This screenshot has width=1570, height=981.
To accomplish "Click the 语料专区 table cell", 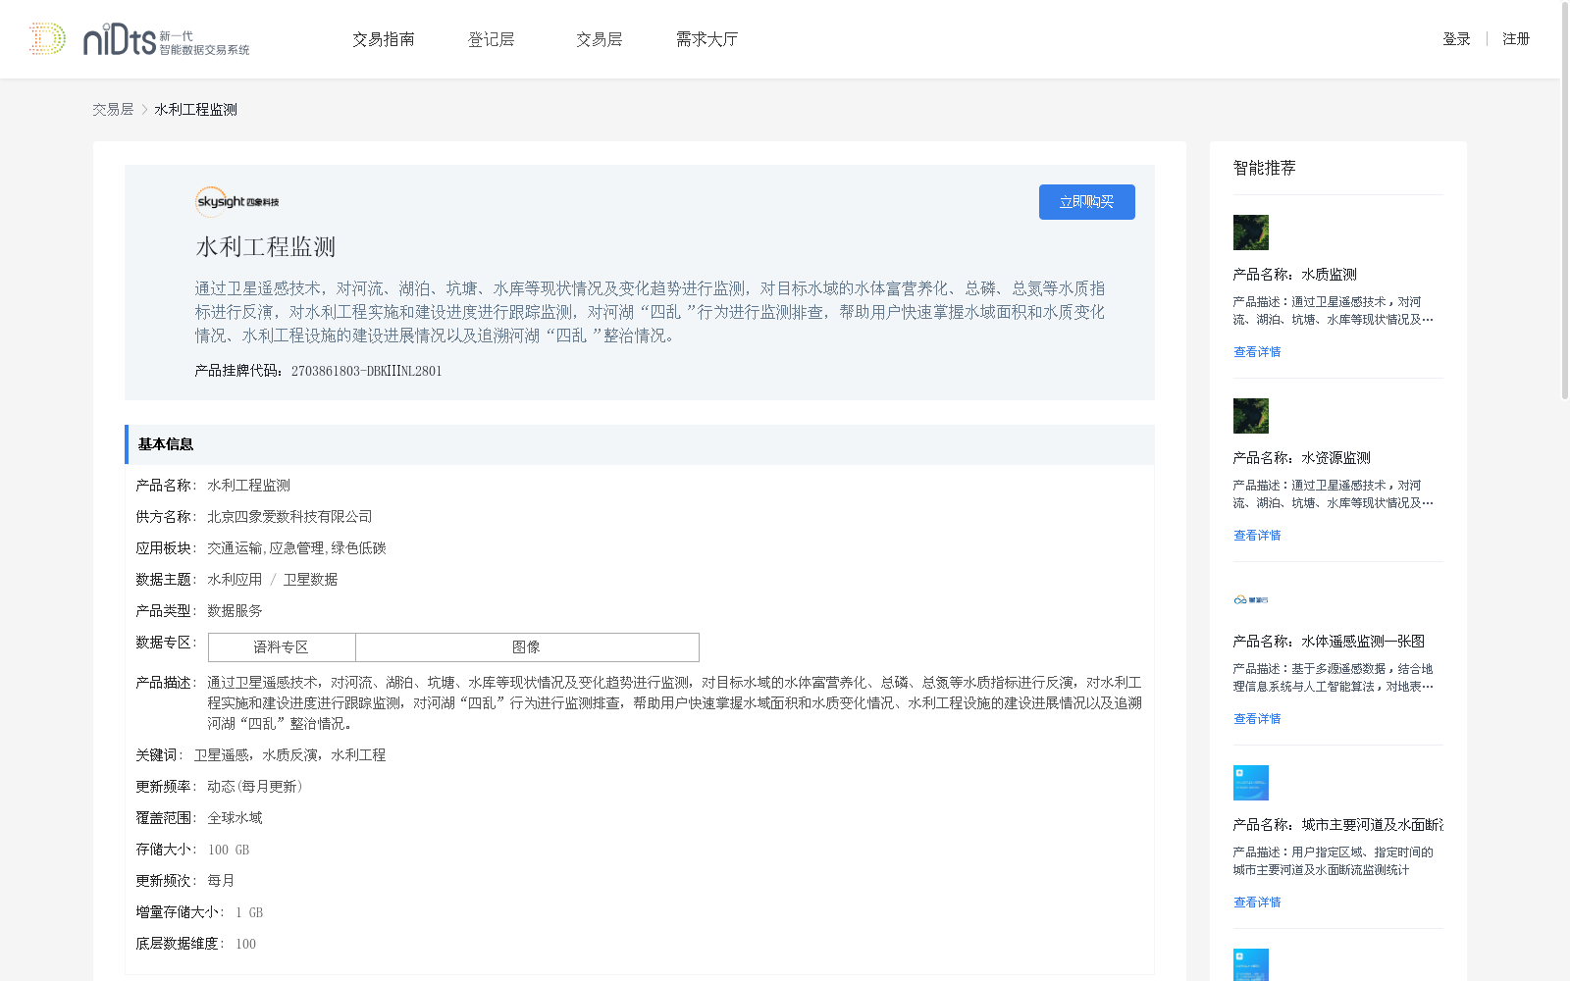I will coord(282,647).
